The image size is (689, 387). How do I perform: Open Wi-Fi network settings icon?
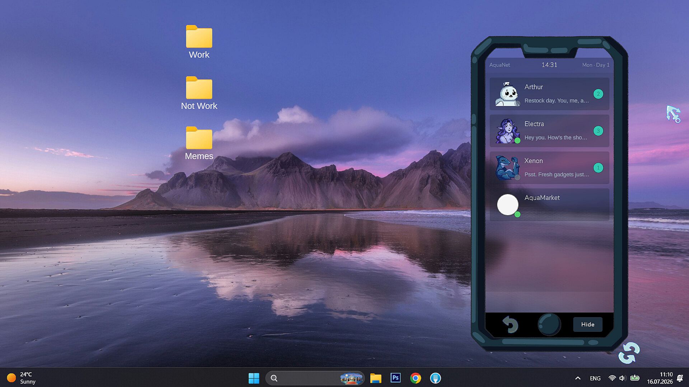click(x=612, y=378)
